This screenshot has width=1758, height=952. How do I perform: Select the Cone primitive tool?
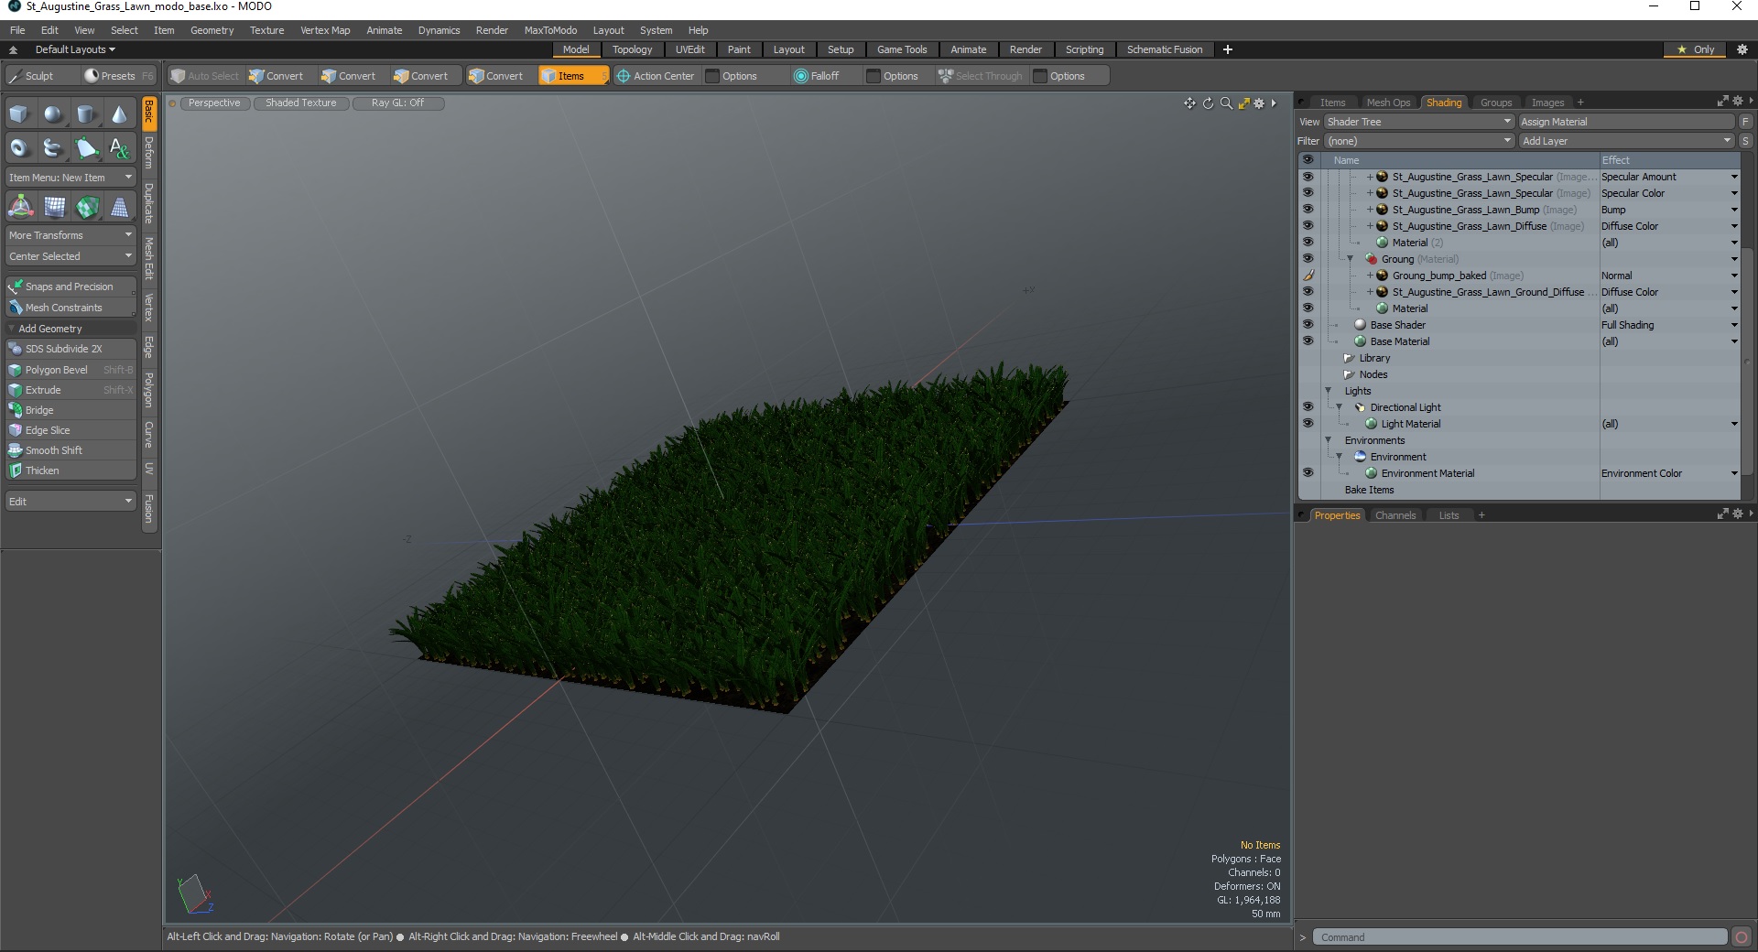119,114
